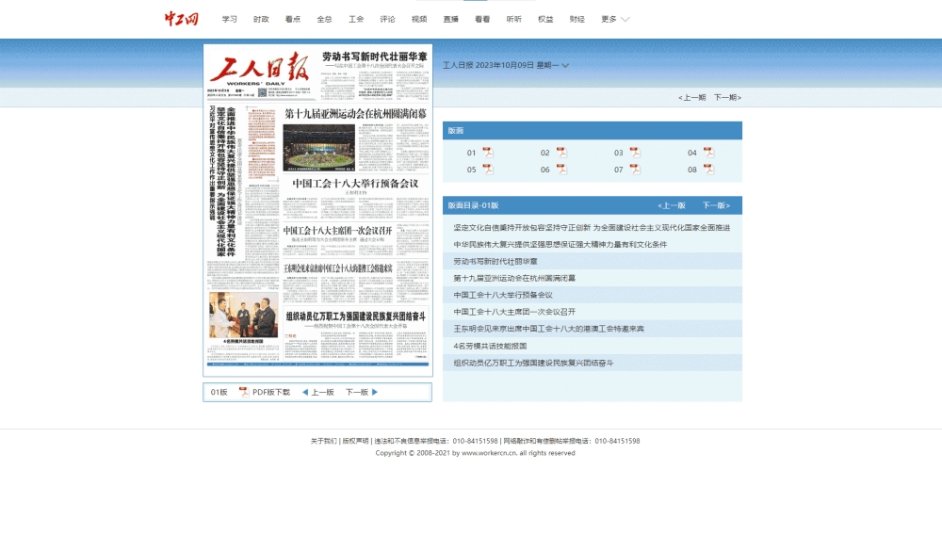Viewport: 942px width, 535px height.
Task: Open article 王东明会见来京出席中国工会十八大
Action: pos(548,329)
